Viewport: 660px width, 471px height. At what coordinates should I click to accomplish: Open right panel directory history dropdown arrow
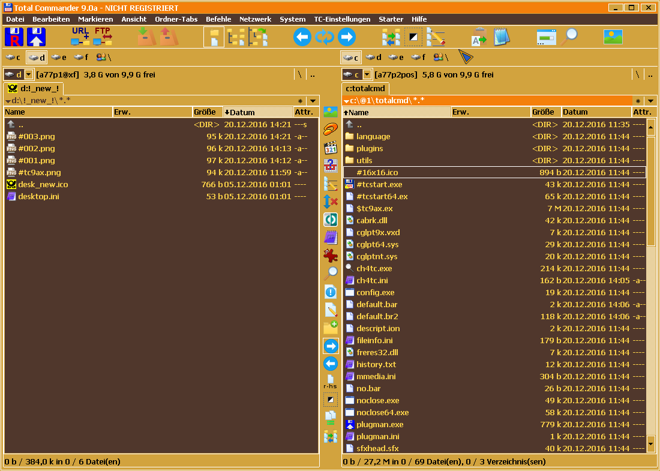pos(651,101)
